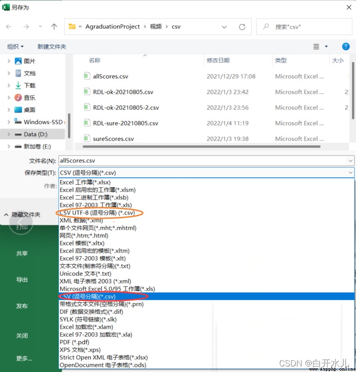Go forward with the right arrow navigation button

pos(26,27)
